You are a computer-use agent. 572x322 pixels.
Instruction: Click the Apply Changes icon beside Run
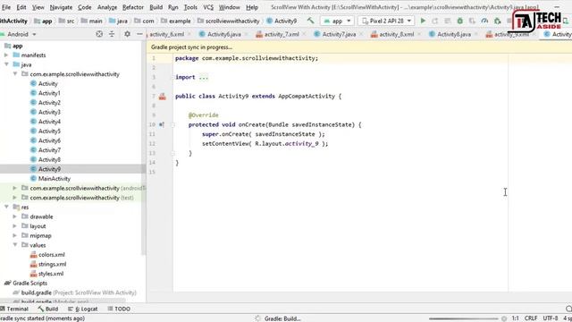[x=435, y=21]
